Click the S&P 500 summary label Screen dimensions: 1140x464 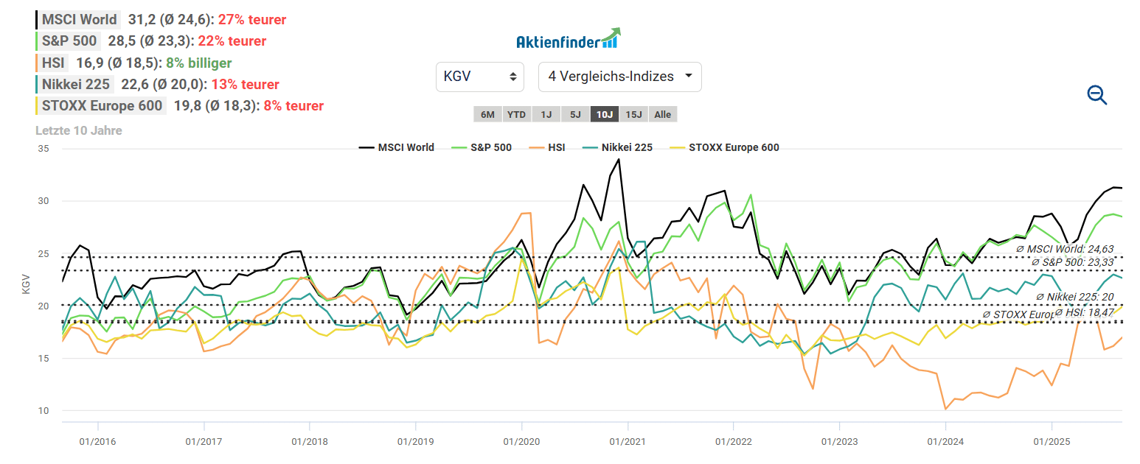click(69, 41)
